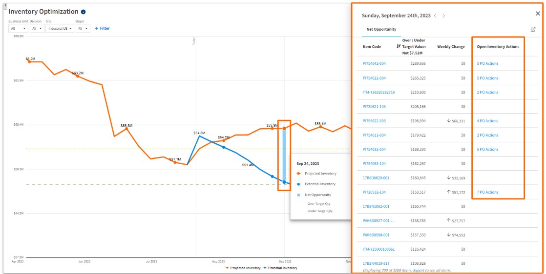Image resolution: width=546 pixels, height=274 pixels.
Task: Add a new filter
Action: 102,28
